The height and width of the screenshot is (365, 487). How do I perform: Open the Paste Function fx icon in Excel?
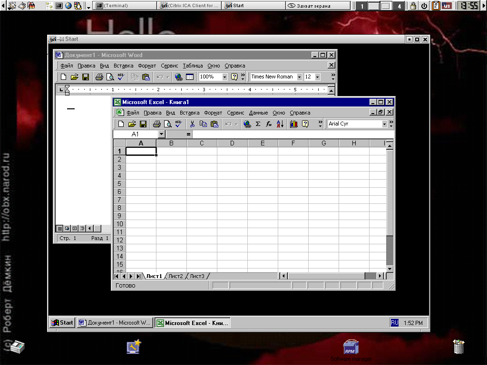(x=269, y=124)
